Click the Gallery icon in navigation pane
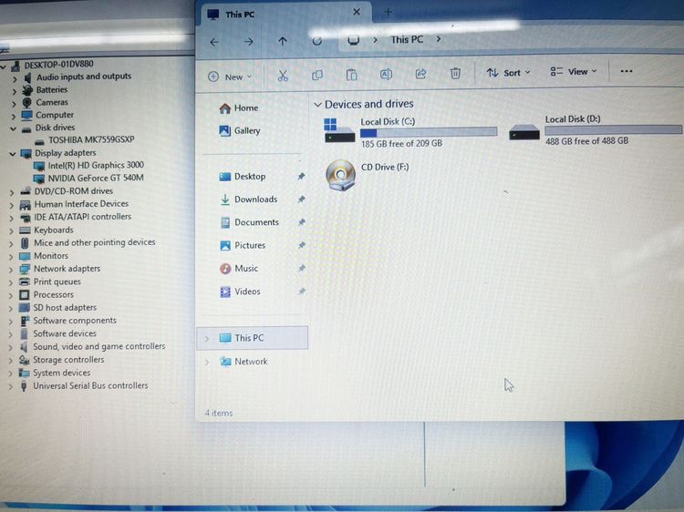 [x=225, y=130]
